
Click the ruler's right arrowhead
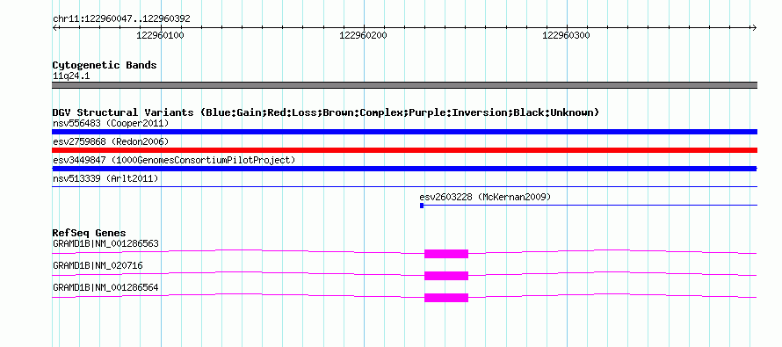[x=755, y=27]
